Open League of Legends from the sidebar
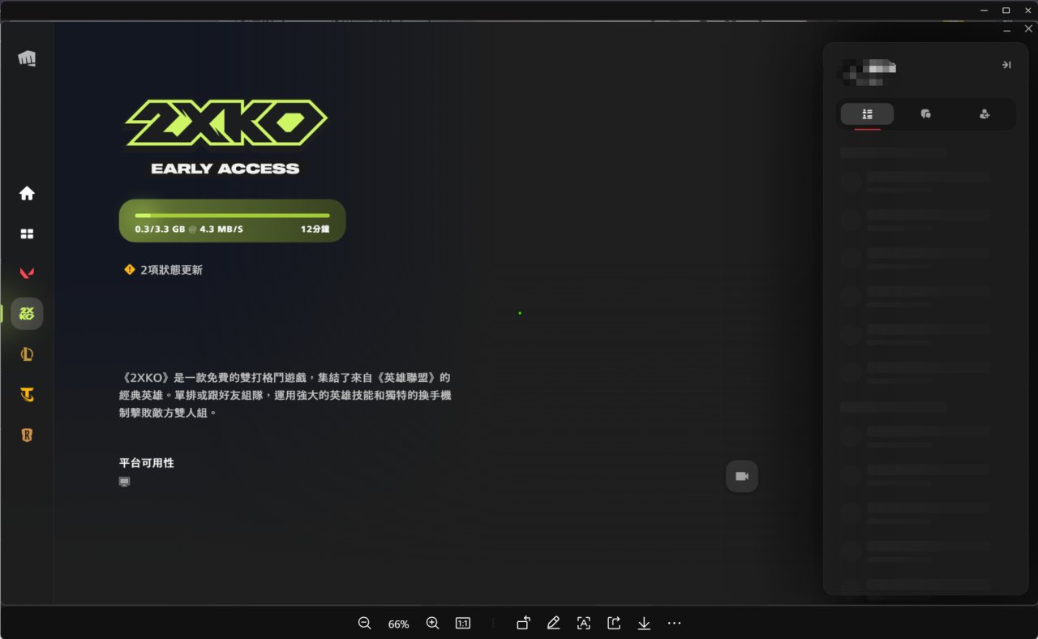Viewport: 1038px width, 639px height. tap(27, 354)
